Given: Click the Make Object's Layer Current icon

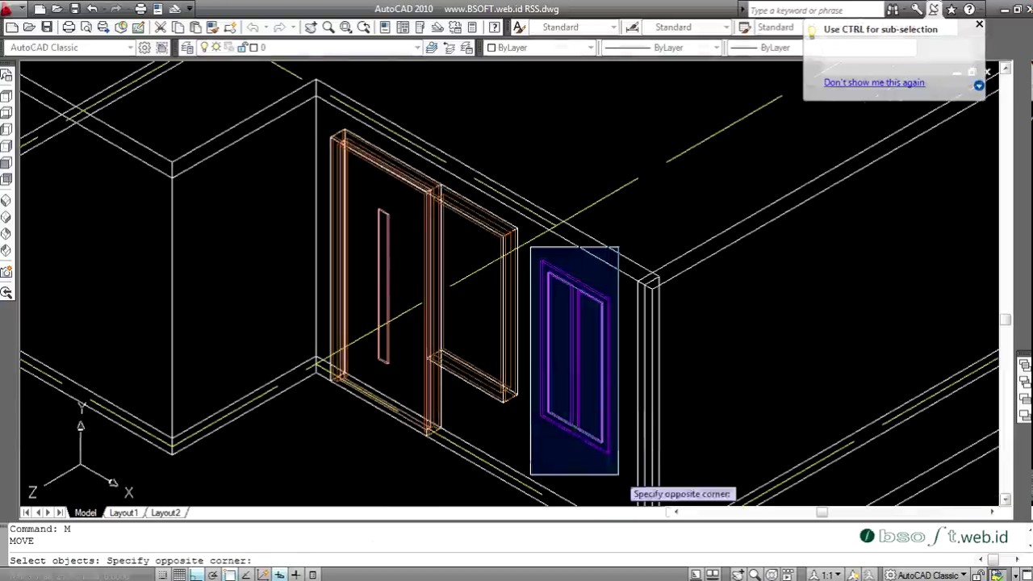Looking at the screenshot, I should (431, 48).
